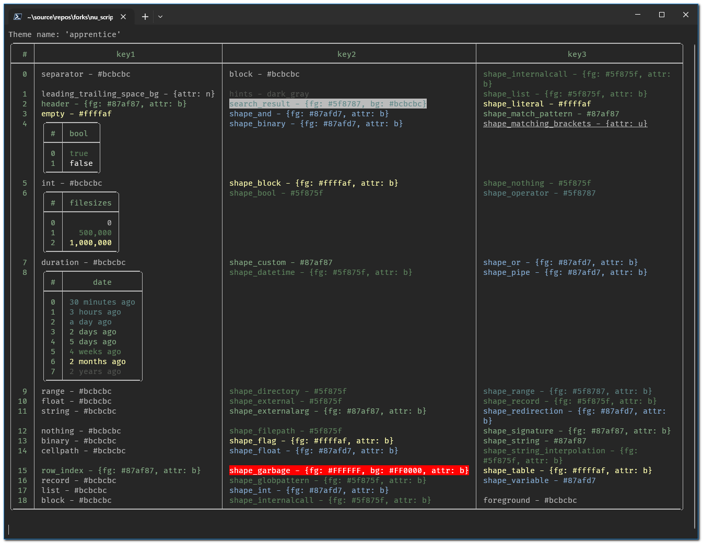Click the 'shape_and' entry

pos(309,114)
